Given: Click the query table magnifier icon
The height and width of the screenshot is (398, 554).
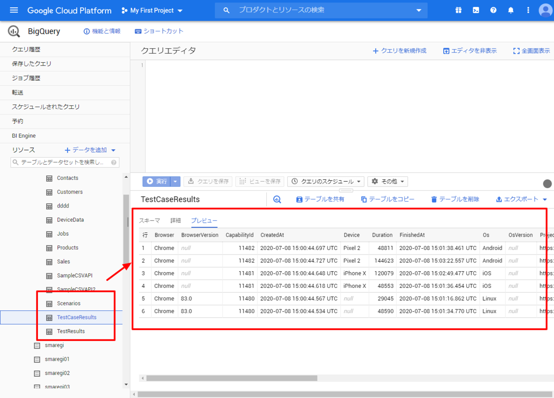Looking at the screenshot, I should click(x=277, y=199).
